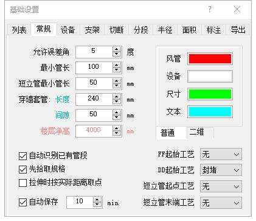The image size is (256, 221).
Task: Increase 间隙 with up arrow
Action: (117, 113)
